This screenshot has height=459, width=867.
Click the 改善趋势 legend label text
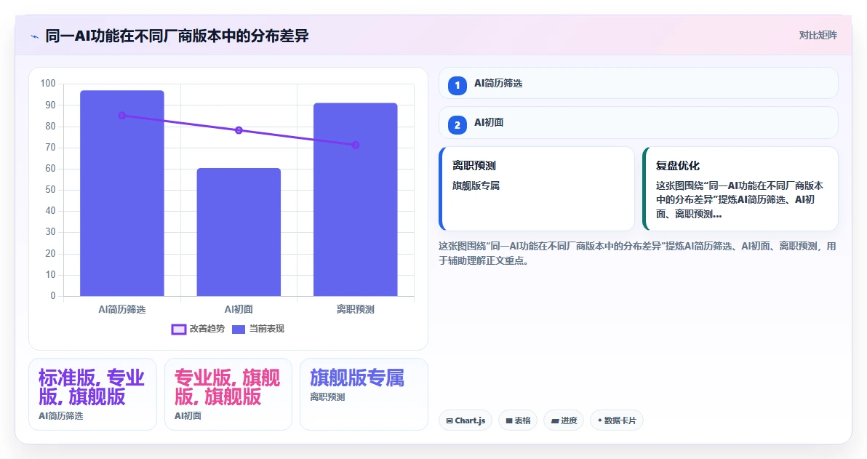point(207,329)
